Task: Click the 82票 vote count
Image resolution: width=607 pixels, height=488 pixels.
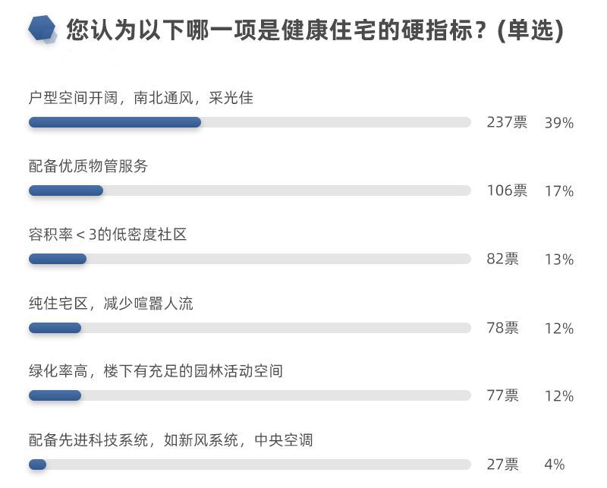Action: (502, 259)
